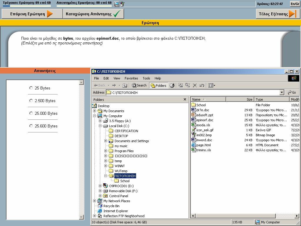Viewport: 301px width, 226px height.
Task: Select Internet Explorer in folder tree
Action: [x=116, y=211]
